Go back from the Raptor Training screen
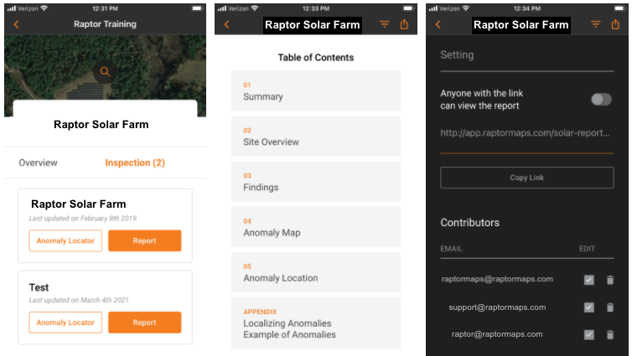The image size is (632, 356). [16, 24]
